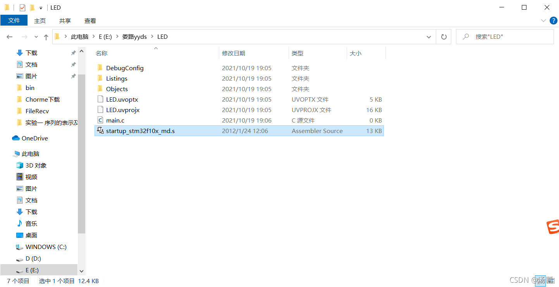Select the main.c file icon
This screenshot has width=559, height=287.
[x=100, y=120]
